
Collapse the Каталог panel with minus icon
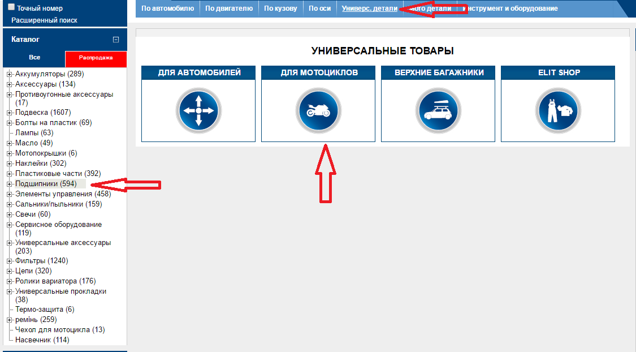pyautogui.click(x=116, y=40)
